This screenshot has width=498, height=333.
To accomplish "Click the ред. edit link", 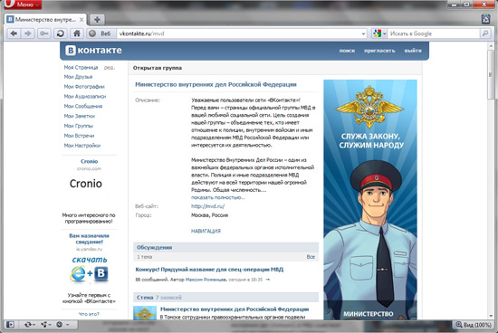I will [x=110, y=67].
